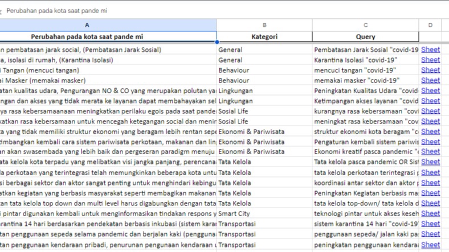Select the first General category cell

click(x=264, y=49)
